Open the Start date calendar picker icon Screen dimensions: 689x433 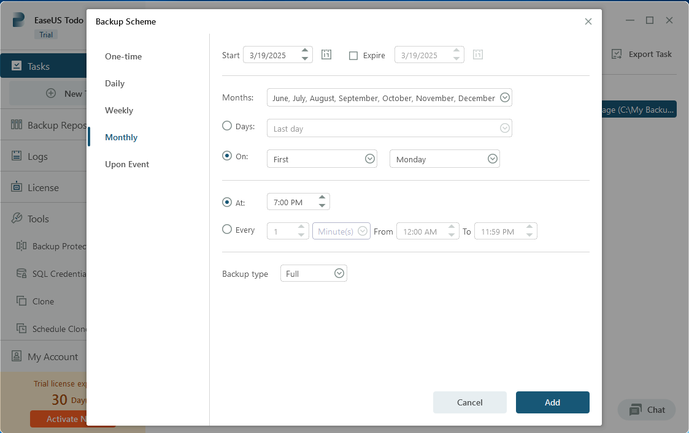326,55
